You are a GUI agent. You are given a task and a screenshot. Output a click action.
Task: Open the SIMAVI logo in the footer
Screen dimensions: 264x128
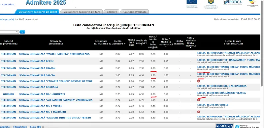224,126
